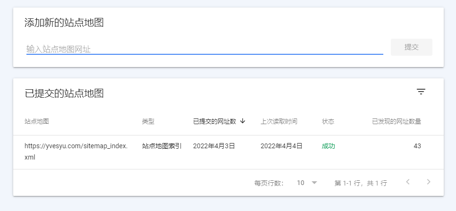Sort by 类型 column header
Screen dimensions: 456x211
(x=148, y=121)
